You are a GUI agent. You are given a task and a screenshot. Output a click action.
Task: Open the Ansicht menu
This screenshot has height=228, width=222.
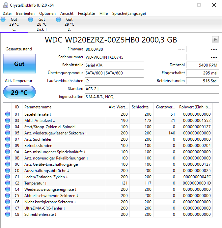click(x=67, y=14)
